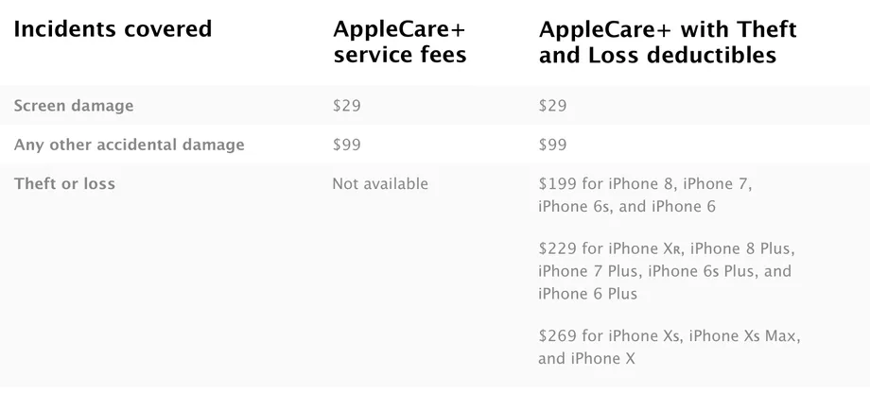Select the 'AppleCare+ service fees' header
This screenshot has height=410, width=870.
[x=400, y=43]
